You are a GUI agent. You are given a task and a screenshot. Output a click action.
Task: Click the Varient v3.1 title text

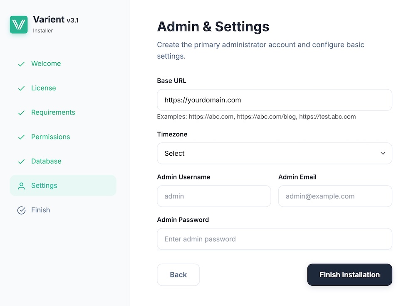pos(56,20)
